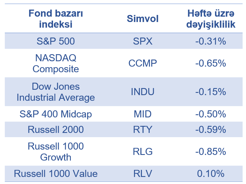This screenshot has height=184, width=246.
Task: Click the RTY symbol cell
Action: coord(142,130)
